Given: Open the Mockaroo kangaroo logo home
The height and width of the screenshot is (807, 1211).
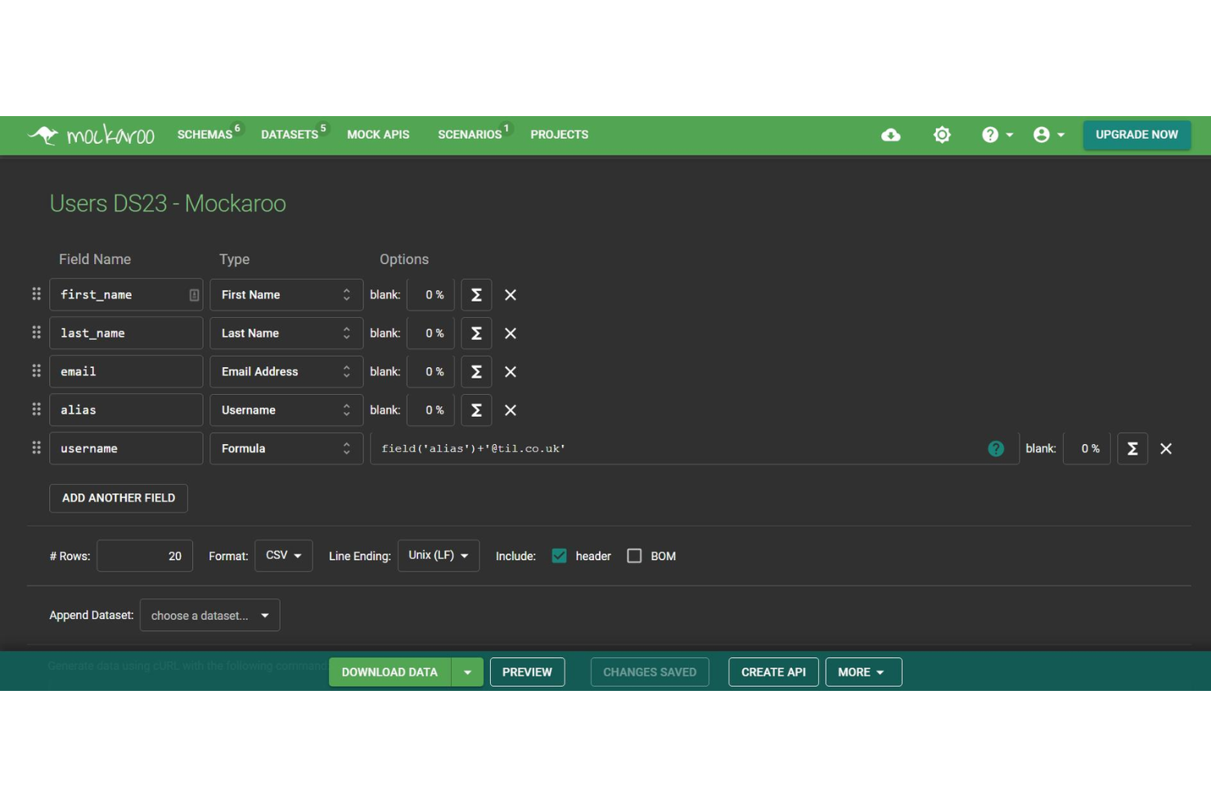Looking at the screenshot, I should pos(91,135).
